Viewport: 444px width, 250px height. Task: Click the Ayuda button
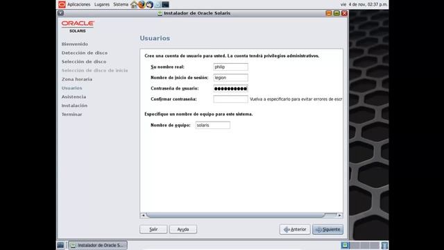183,229
